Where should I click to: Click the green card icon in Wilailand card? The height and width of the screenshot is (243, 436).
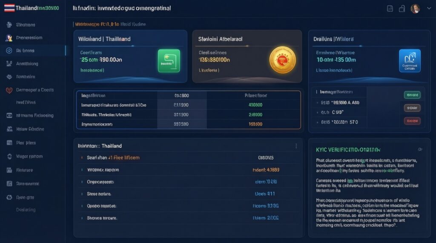pos(169,61)
